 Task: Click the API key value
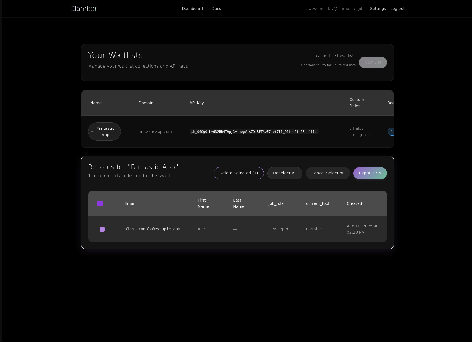tap(253, 132)
